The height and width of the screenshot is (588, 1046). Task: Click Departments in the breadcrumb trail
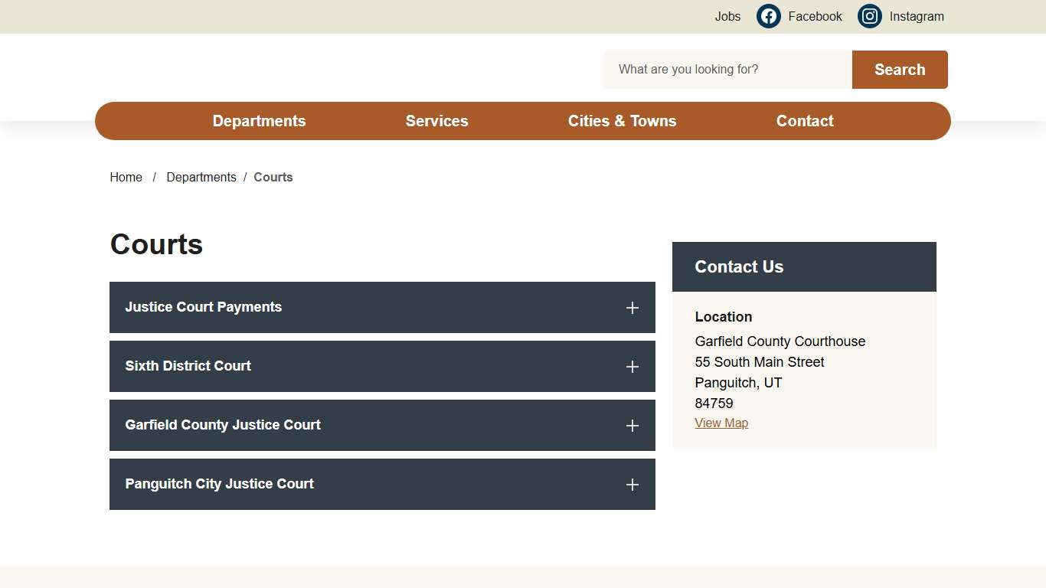pos(201,177)
